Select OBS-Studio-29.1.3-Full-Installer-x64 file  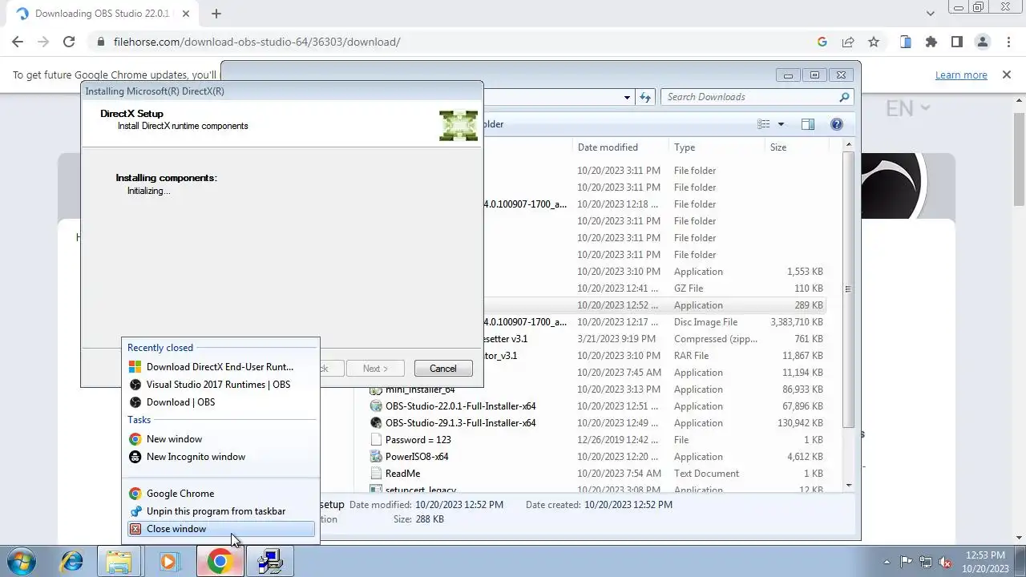point(460,423)
